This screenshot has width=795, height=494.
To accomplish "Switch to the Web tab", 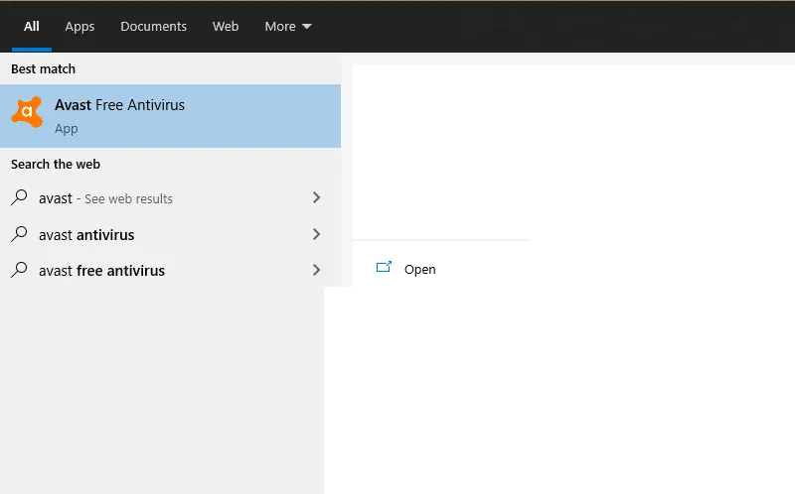I will click(226, 27).
